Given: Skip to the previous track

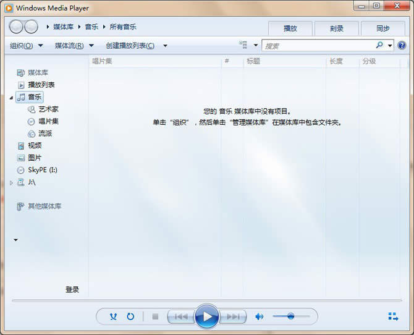Looking at the screenshot, I should pos(180,316).
